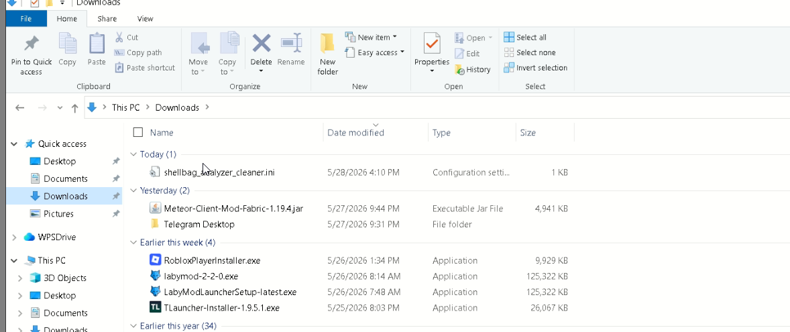The image size is (790, 332).
Task: Sort by the Date modified column
Action: 355,133
